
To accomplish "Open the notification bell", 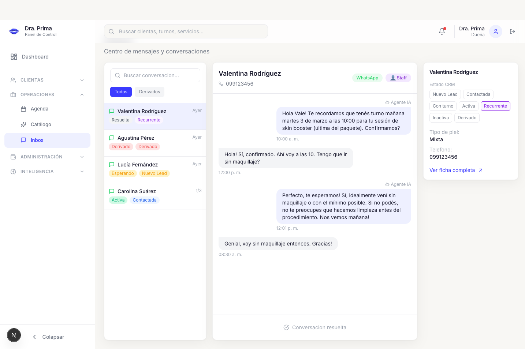I will coord(442,31).
